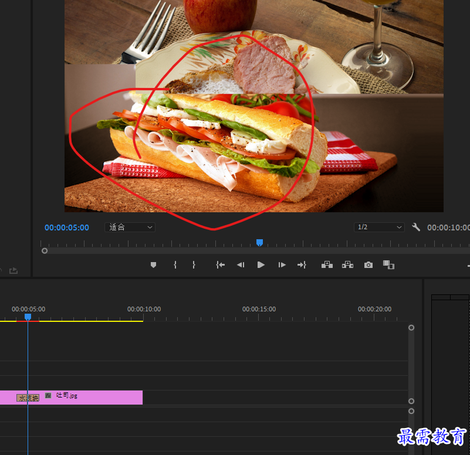
Task: Click the Mark In bracket button
Action: [175, 265]
